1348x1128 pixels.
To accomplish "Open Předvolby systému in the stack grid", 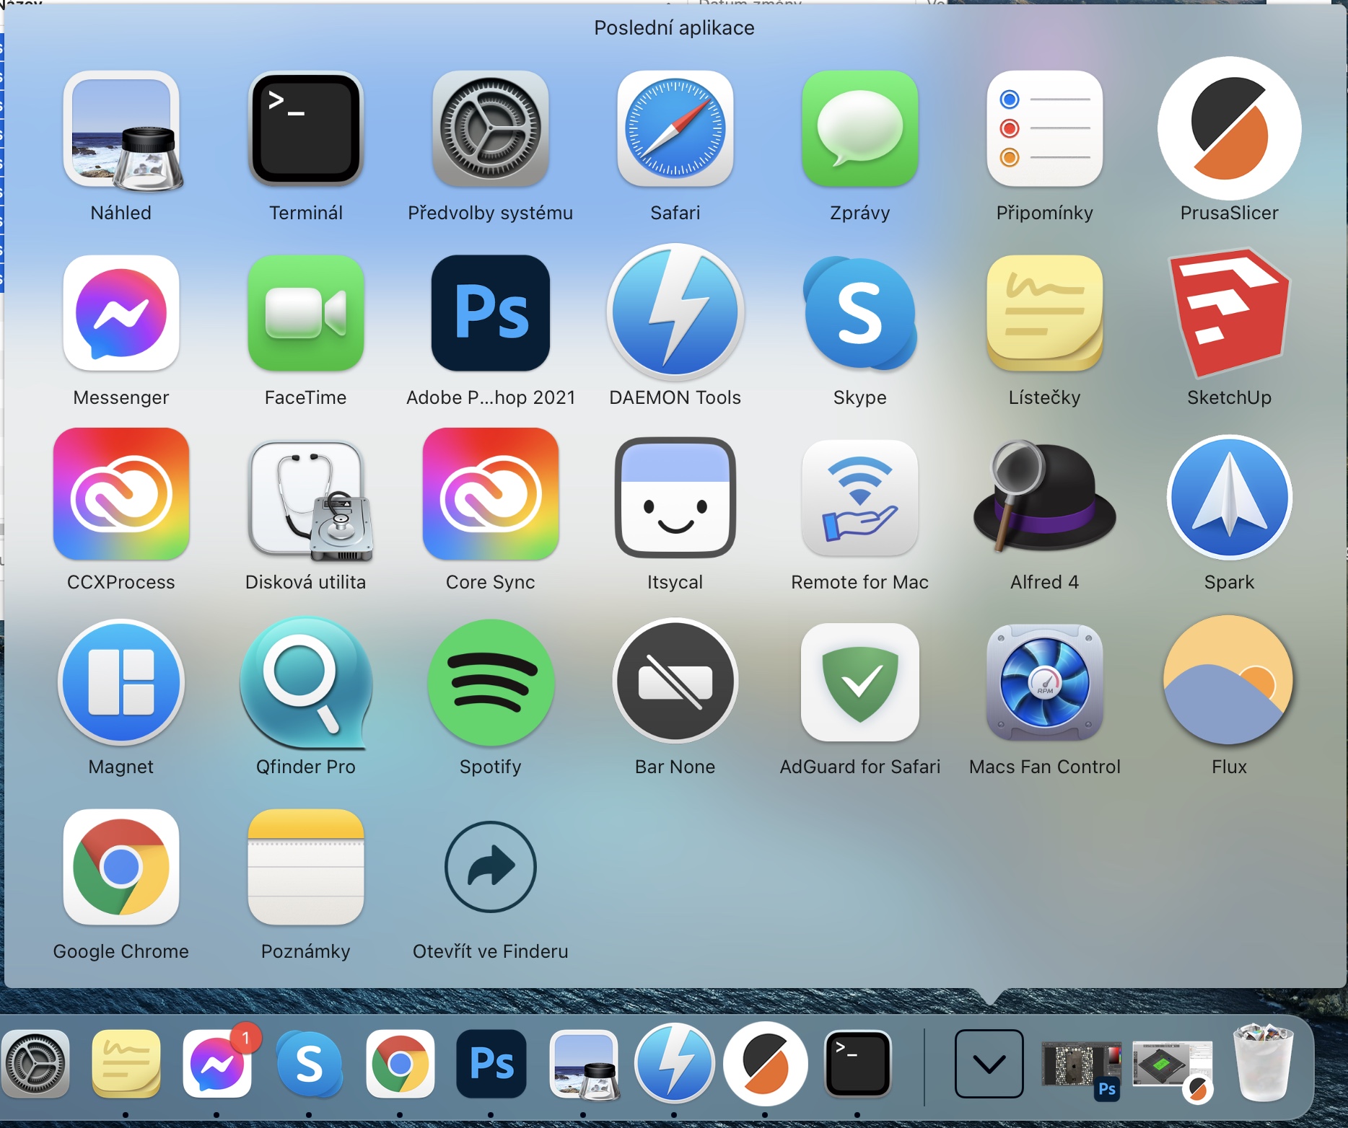I will click(x=491, y=130).
